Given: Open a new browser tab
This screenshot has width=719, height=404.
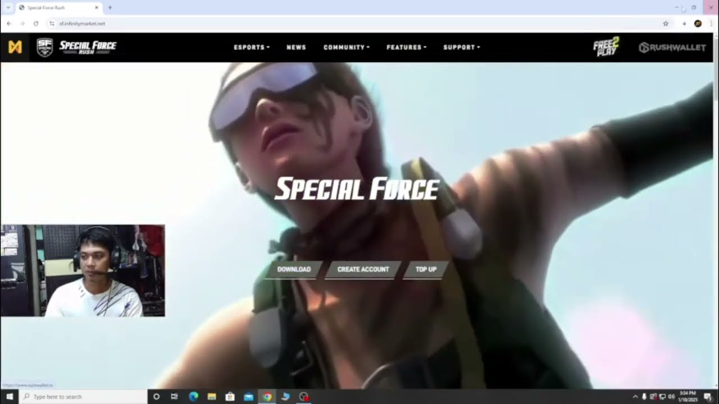Looking at the screenshot, I should 110,8.
